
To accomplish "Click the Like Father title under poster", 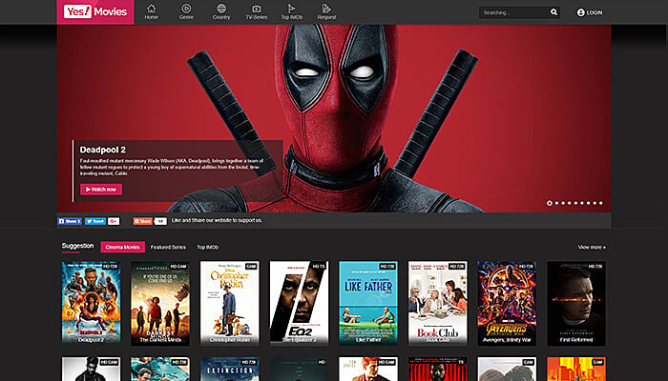I will (368, 340).
